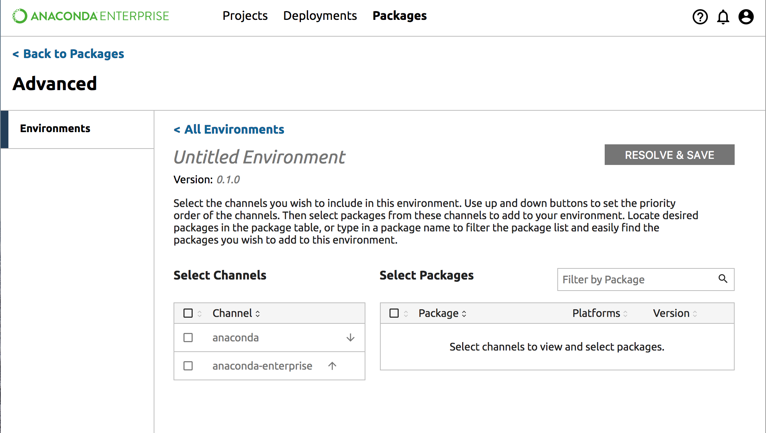Open the user account profile icon
This screenshot has width=766, height=433.
(x=746, y=17)
